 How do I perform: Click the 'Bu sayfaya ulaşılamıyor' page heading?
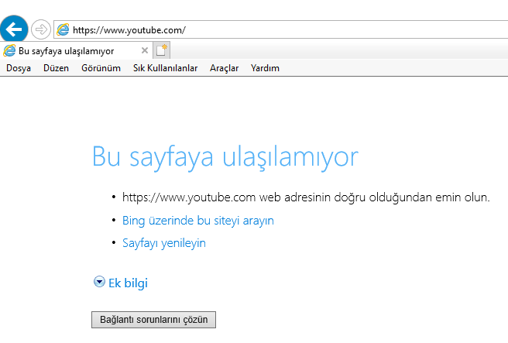225,157
